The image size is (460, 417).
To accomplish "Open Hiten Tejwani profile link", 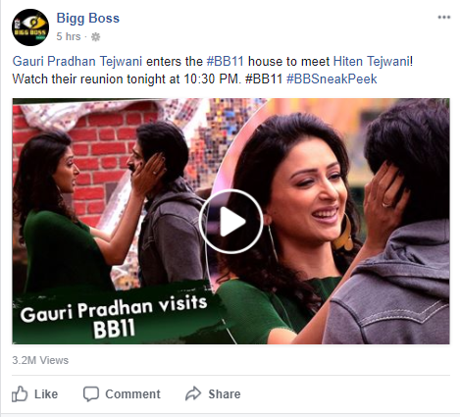I will point(371,62).
